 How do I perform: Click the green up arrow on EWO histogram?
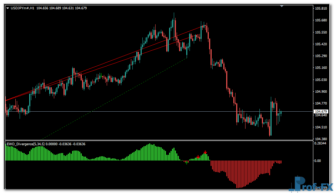point(186,163)
